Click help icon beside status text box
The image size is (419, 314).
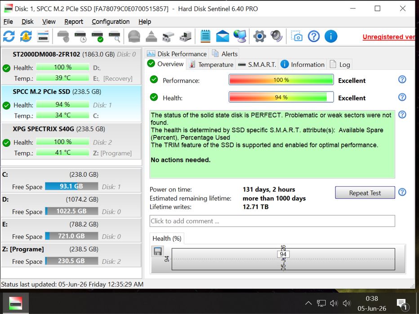tap(402, 115)
